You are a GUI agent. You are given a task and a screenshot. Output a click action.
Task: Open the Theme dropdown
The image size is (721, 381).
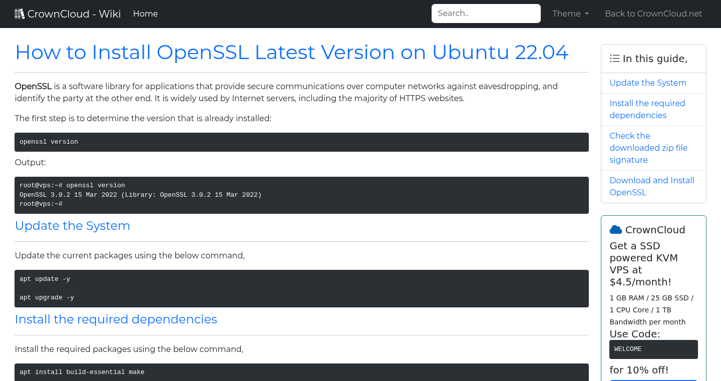pos(570,14)
